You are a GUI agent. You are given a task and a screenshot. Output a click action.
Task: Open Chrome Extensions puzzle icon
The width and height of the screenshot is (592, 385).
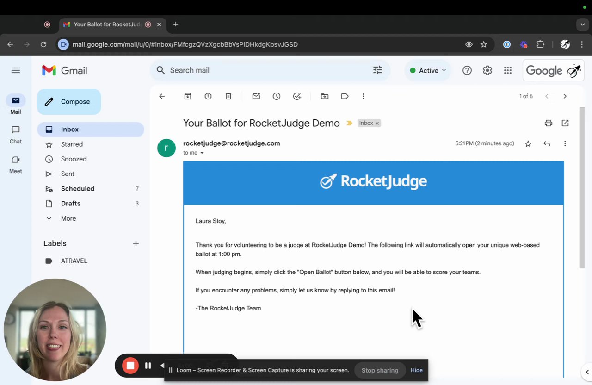pyautogui.click(x=540, y=44)
